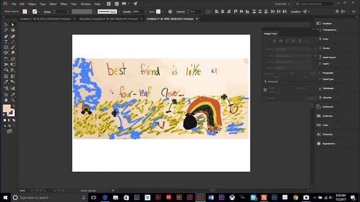Set paint to None in the toolbar
This screenshot has height=202, width=360.
(13, 120)
